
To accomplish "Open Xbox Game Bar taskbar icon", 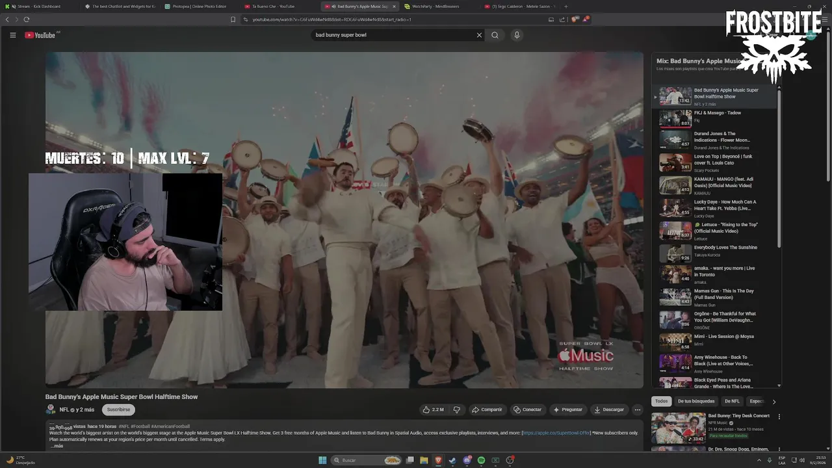I will tap(495, 460).
